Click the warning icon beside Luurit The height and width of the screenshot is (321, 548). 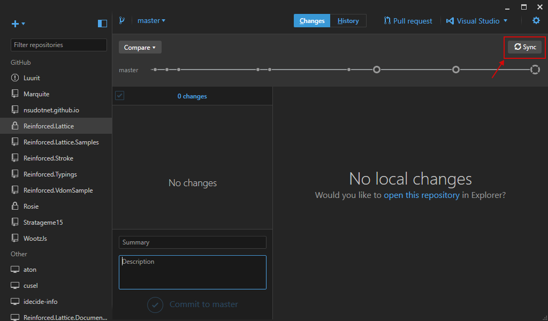15,78
